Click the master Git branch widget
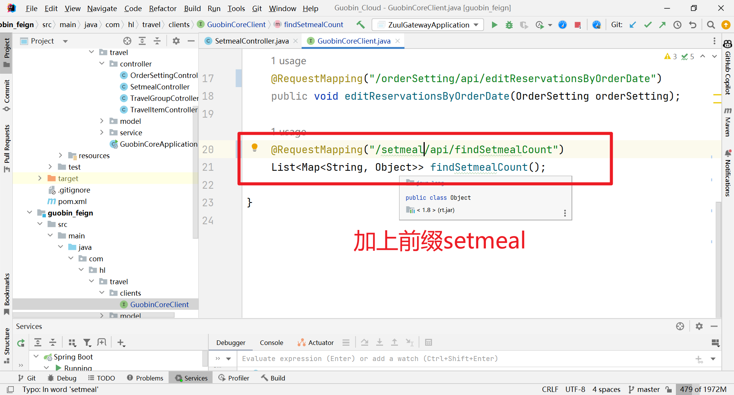This screenshot has width=734, height=395. coord(645,389)
